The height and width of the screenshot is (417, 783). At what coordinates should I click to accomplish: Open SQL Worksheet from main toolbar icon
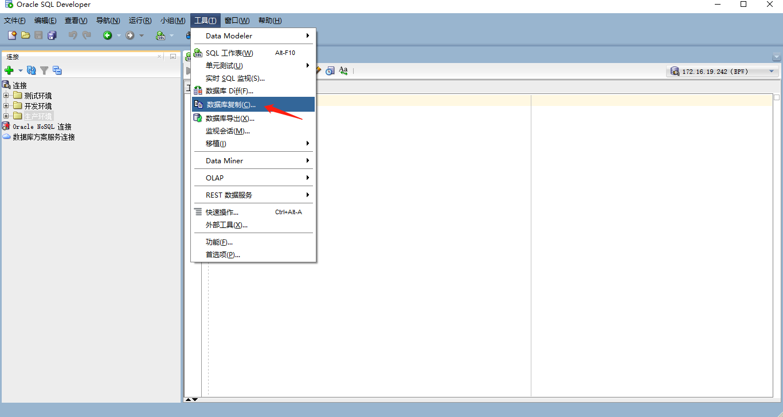click(160, 36)
